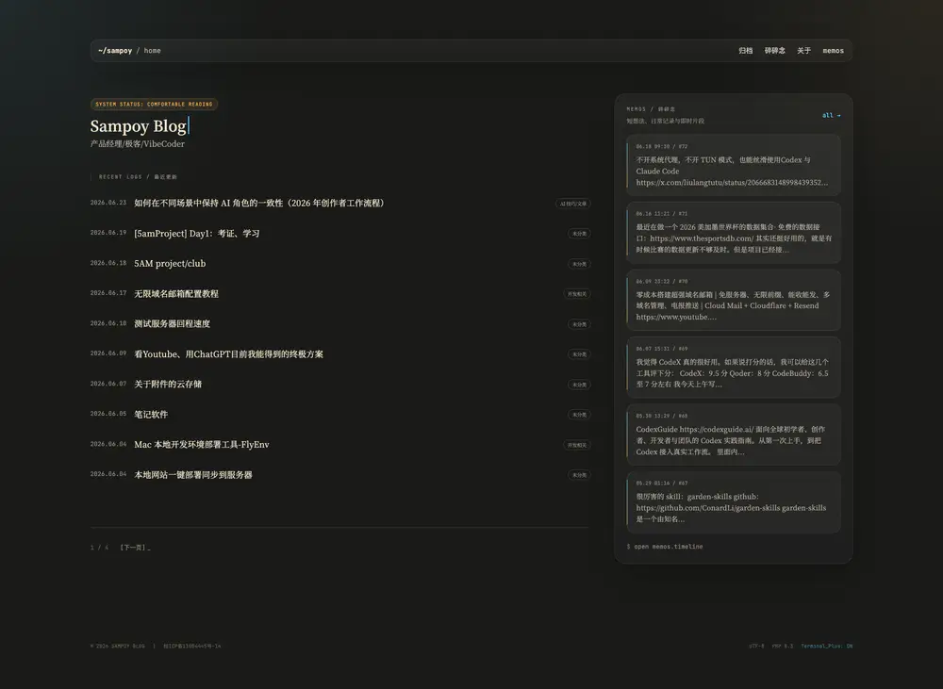The width and height of the screenshot is (943, 689).
Task: Click the 1 / 4 page indicator
Action: click(99, 548)
